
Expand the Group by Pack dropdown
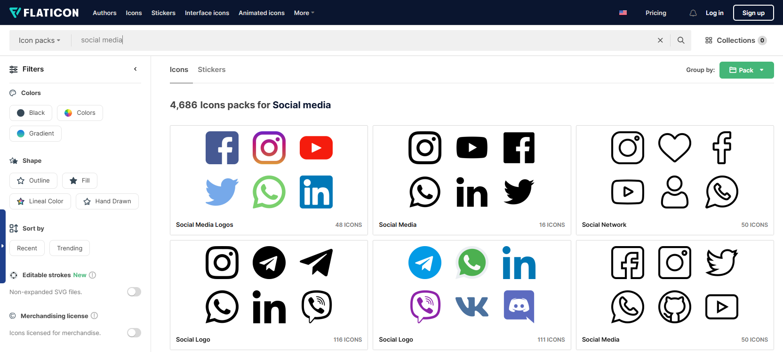click(746, 70)
